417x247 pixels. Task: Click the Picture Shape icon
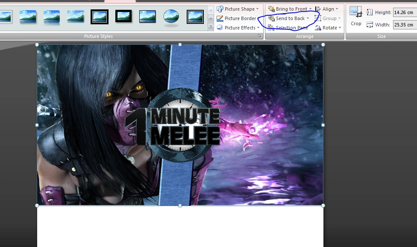click(220, 9)
